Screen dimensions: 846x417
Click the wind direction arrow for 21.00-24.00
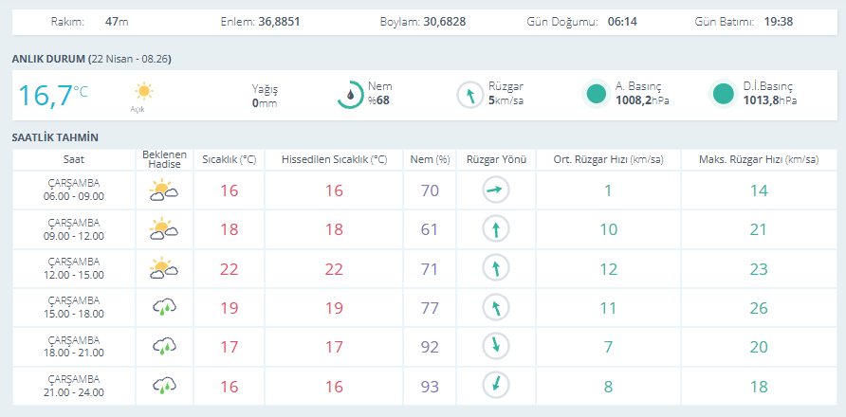496,385
